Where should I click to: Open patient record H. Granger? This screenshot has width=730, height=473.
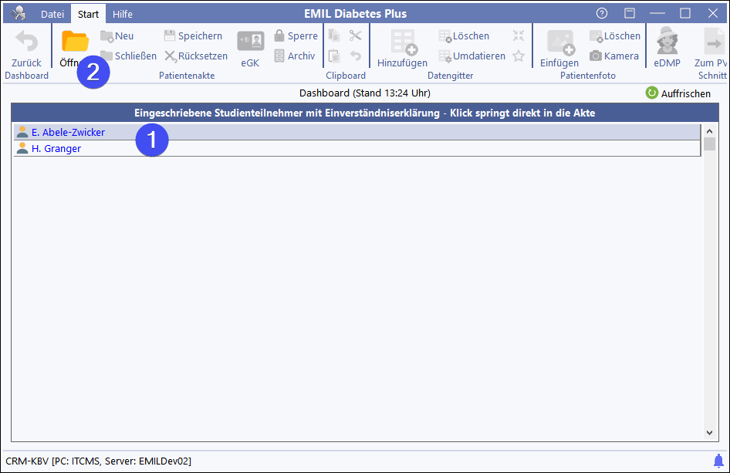[56, 149]
